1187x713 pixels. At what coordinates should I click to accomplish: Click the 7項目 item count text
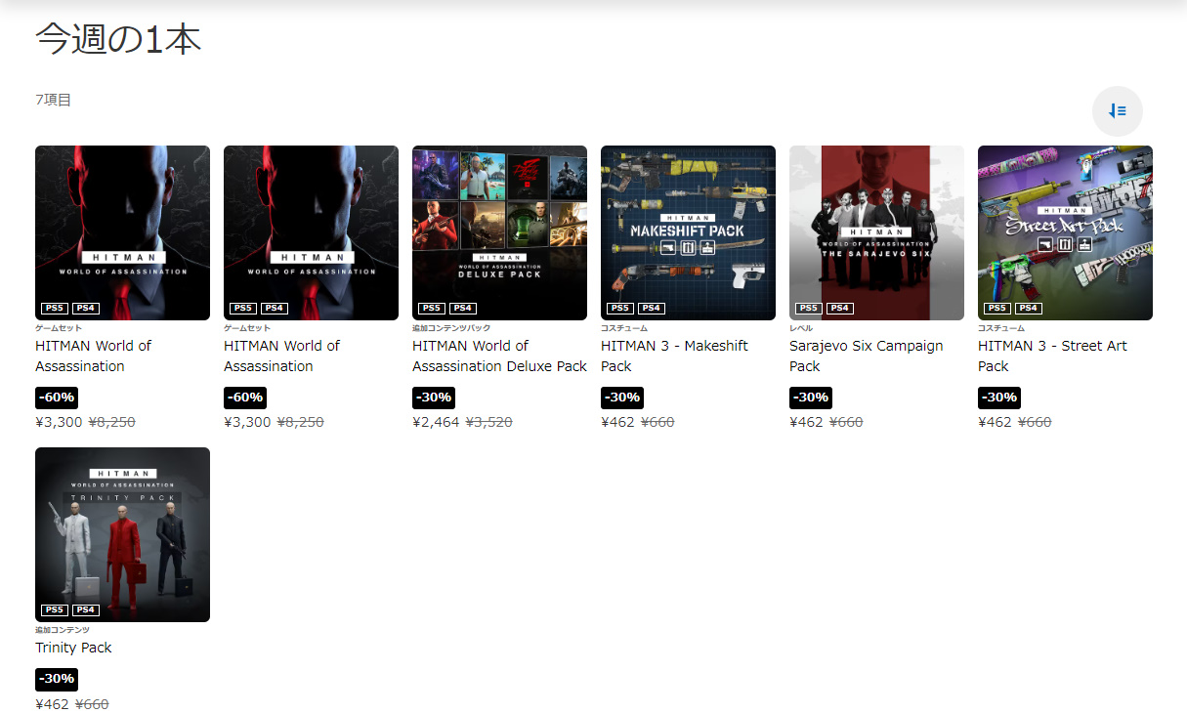(53, 100)
